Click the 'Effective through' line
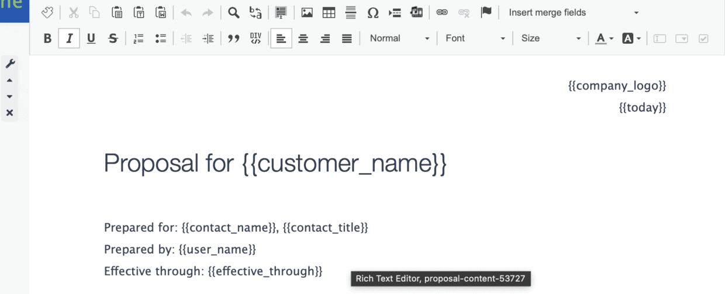This screenshot has width=725, height=294. click(213, 271)
